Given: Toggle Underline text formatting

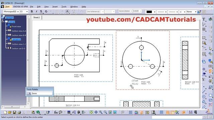Looking at the screenshot, I should [x=41, y=11].
